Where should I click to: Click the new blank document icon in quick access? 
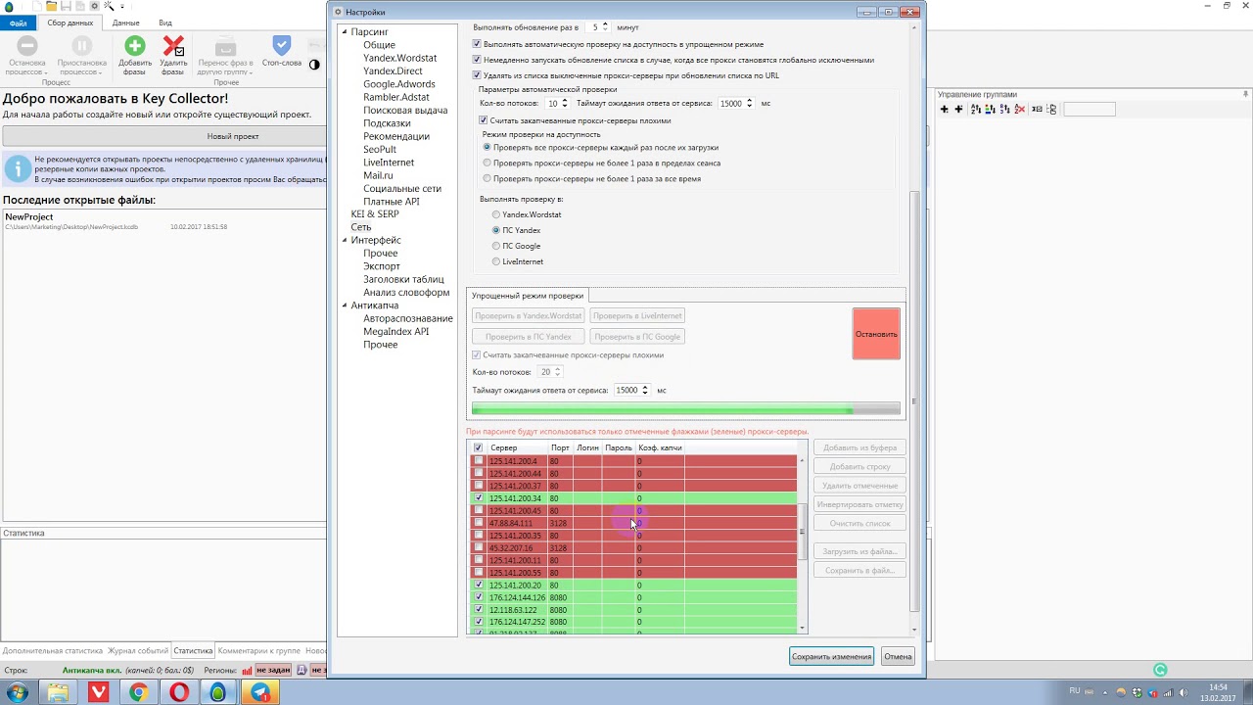pyautogui.click(x=37, y=6)
